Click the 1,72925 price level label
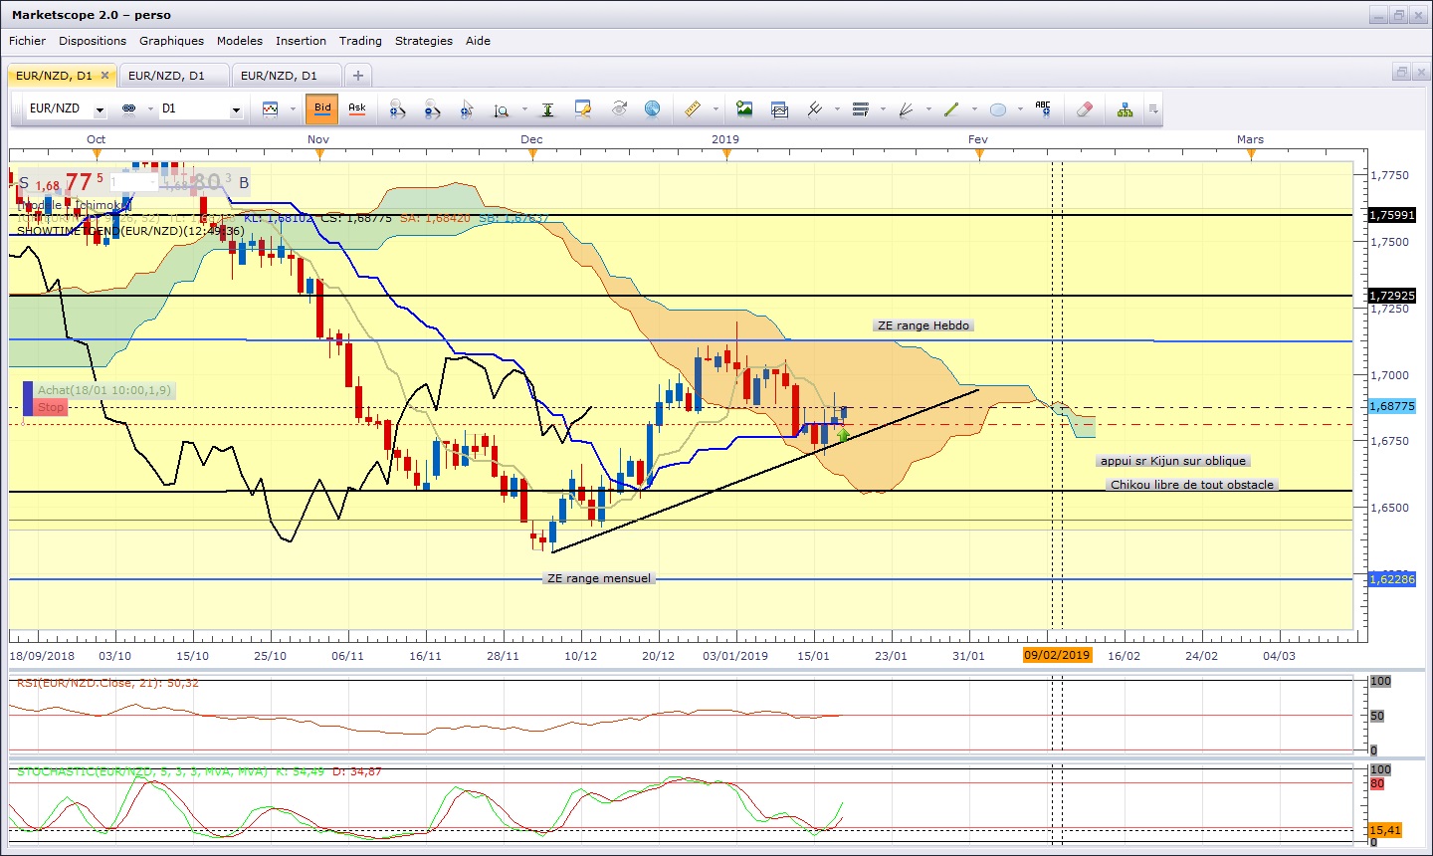The image size is (1433, 856). (1392, 296)
